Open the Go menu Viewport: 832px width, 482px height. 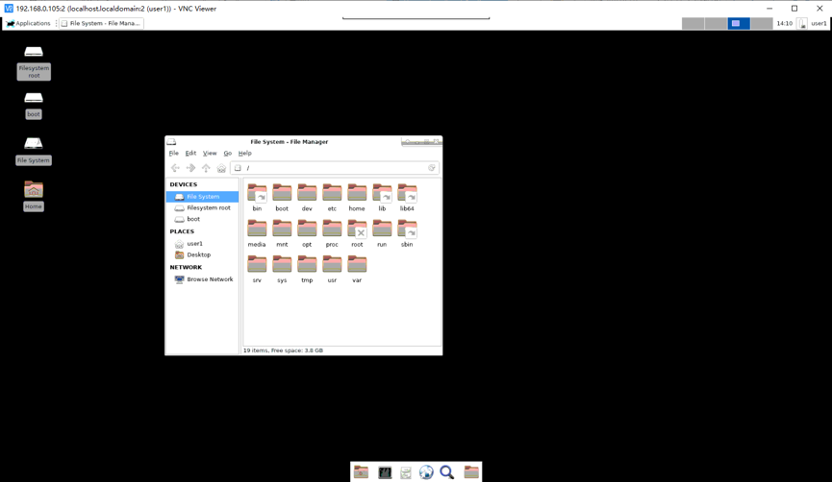[x=228, y=153]
